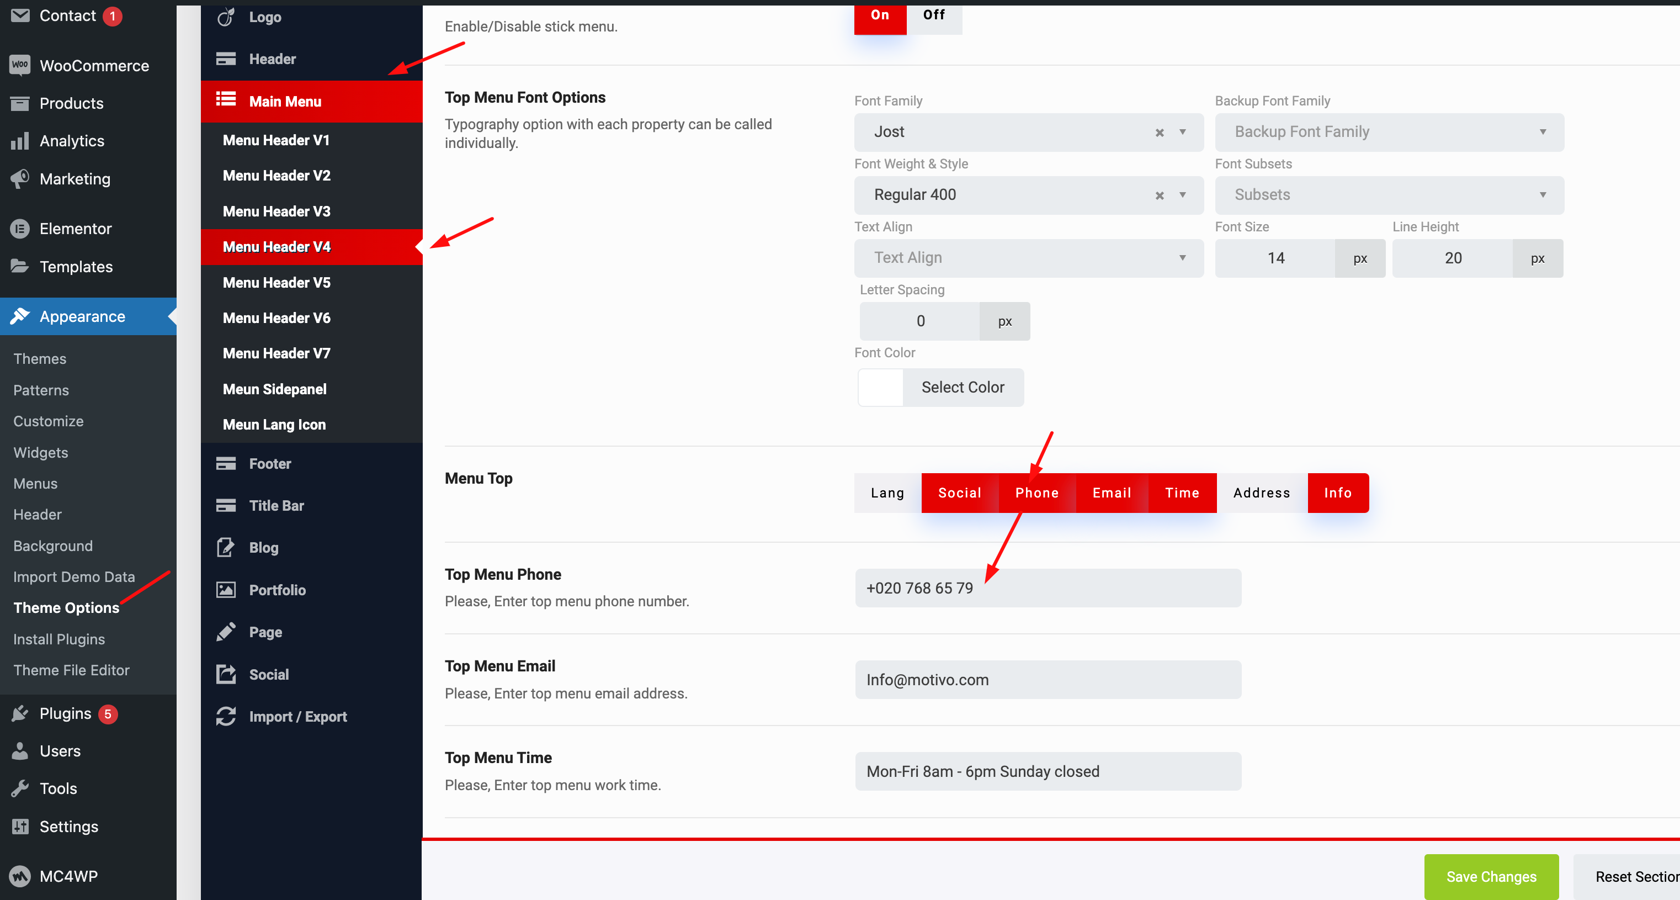This screenshot has height=900, width=1680.
Task: Open Import Demo Data link
Action: pos(74,576)
